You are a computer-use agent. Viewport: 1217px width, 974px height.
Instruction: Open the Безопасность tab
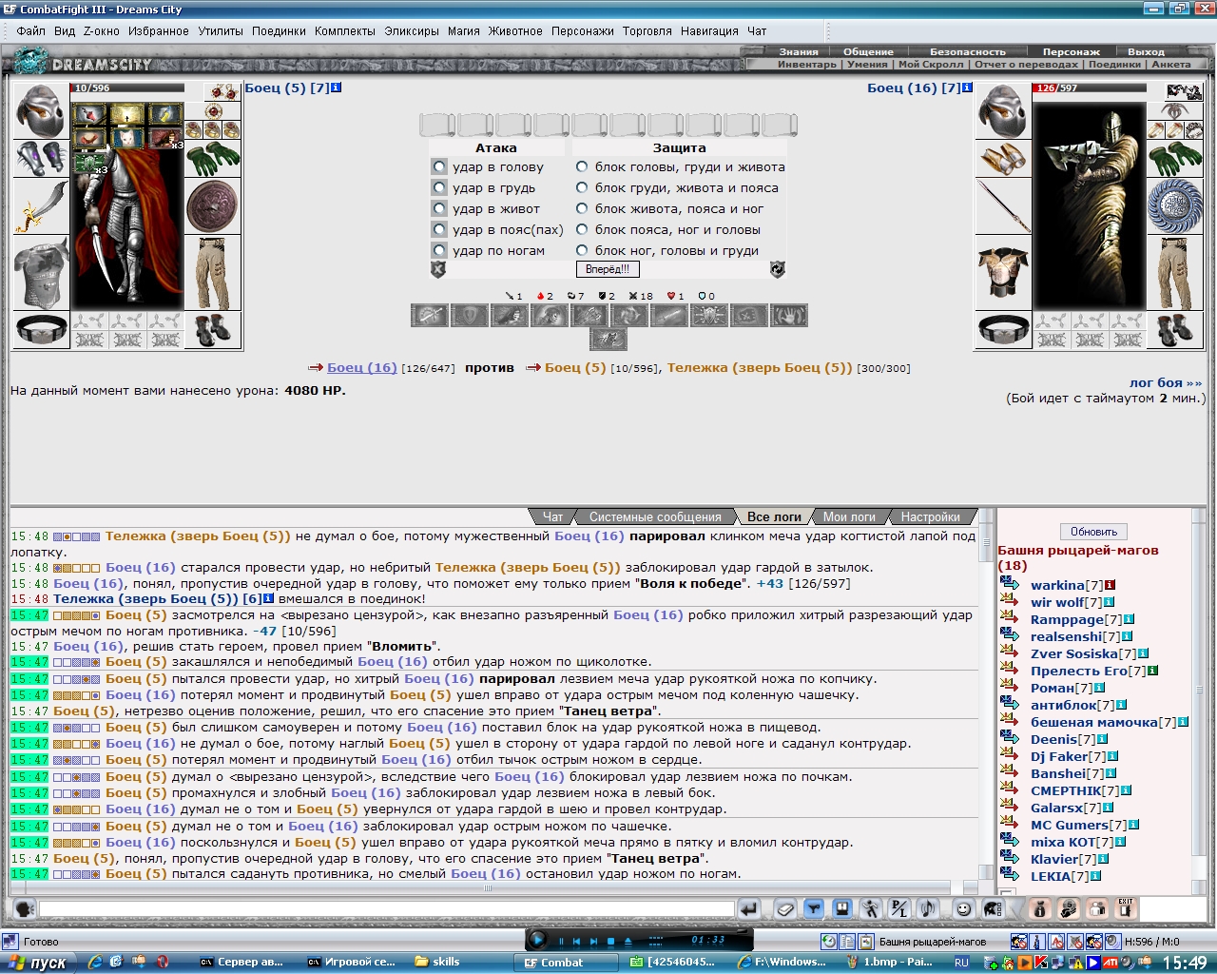(x=967, y=51)
